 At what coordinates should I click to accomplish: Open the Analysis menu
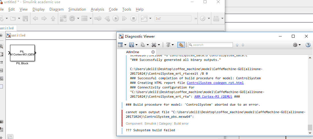coord(97,9)
